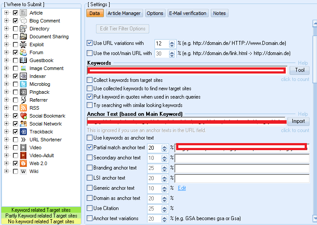Click the Secondary anchor text input field
This screenshot has width=317, height=225.
[242, 158]
